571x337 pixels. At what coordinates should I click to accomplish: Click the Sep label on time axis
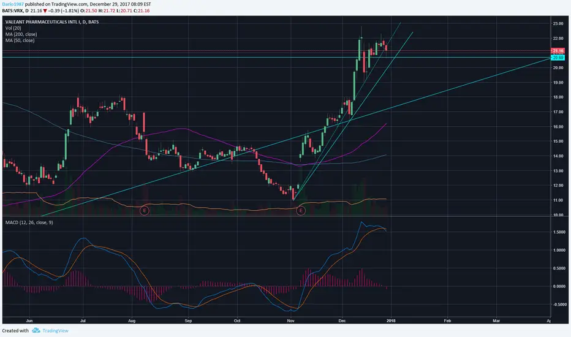[x=188, y=321]
